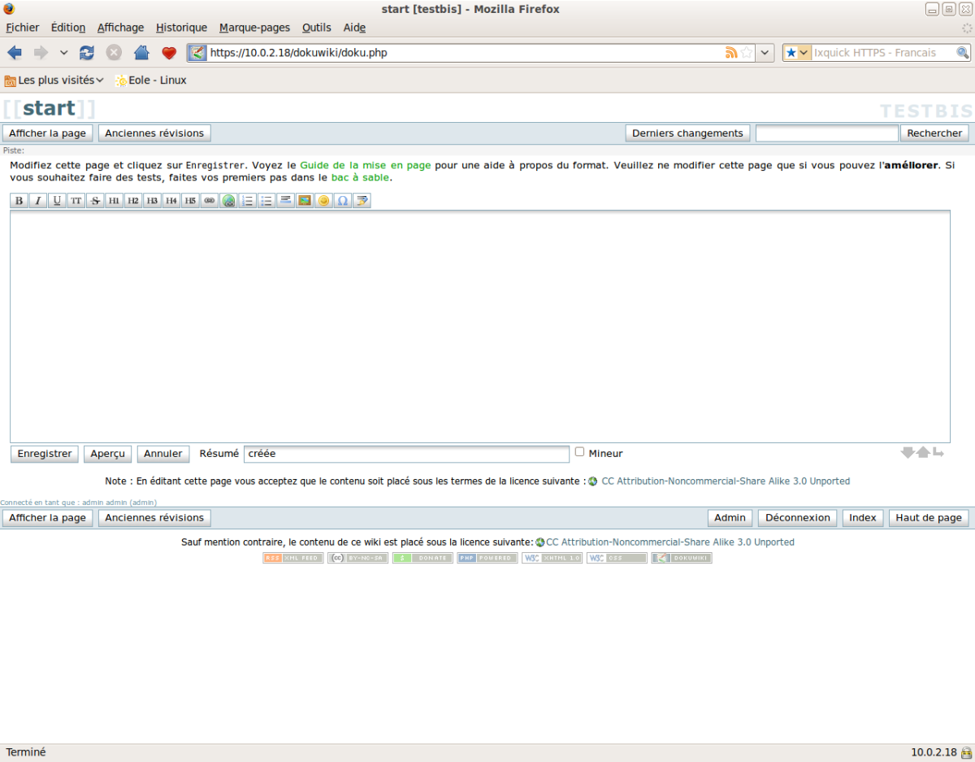975x762 pixels.
Task: Open the smiley picker
Action: 324,201
